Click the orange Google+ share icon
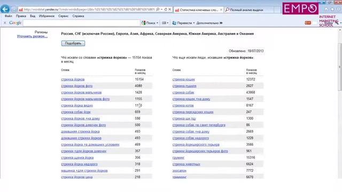This screenshot has height=192, width=342. [308, 22]
